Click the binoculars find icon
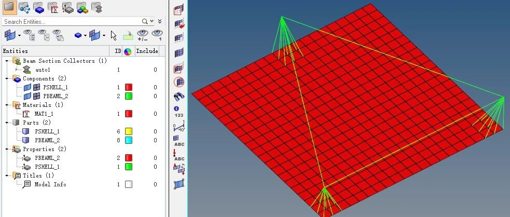The image size is (510, 217). tap(179, 96)
